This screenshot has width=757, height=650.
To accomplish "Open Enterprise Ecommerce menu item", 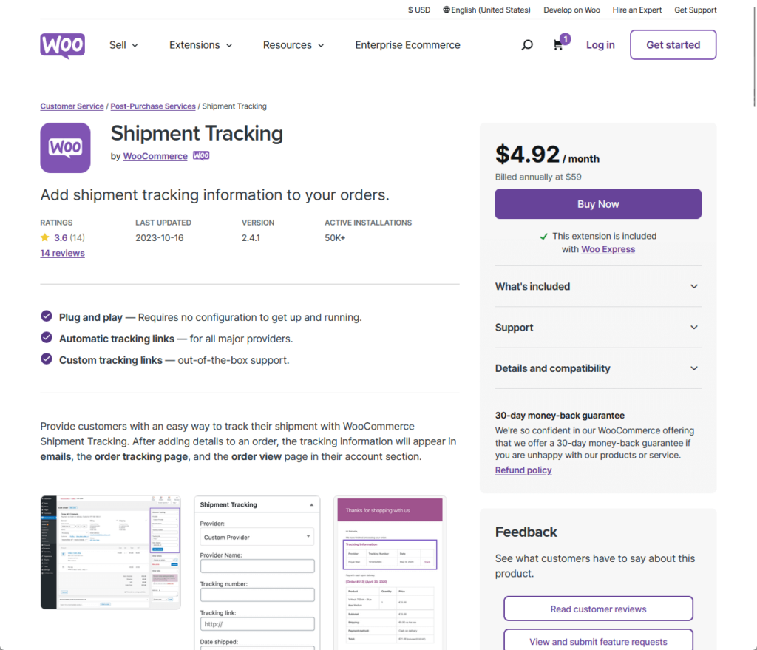I will [x=407, y=45].
